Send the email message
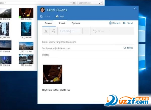151x110 pixels. point(128,23)
